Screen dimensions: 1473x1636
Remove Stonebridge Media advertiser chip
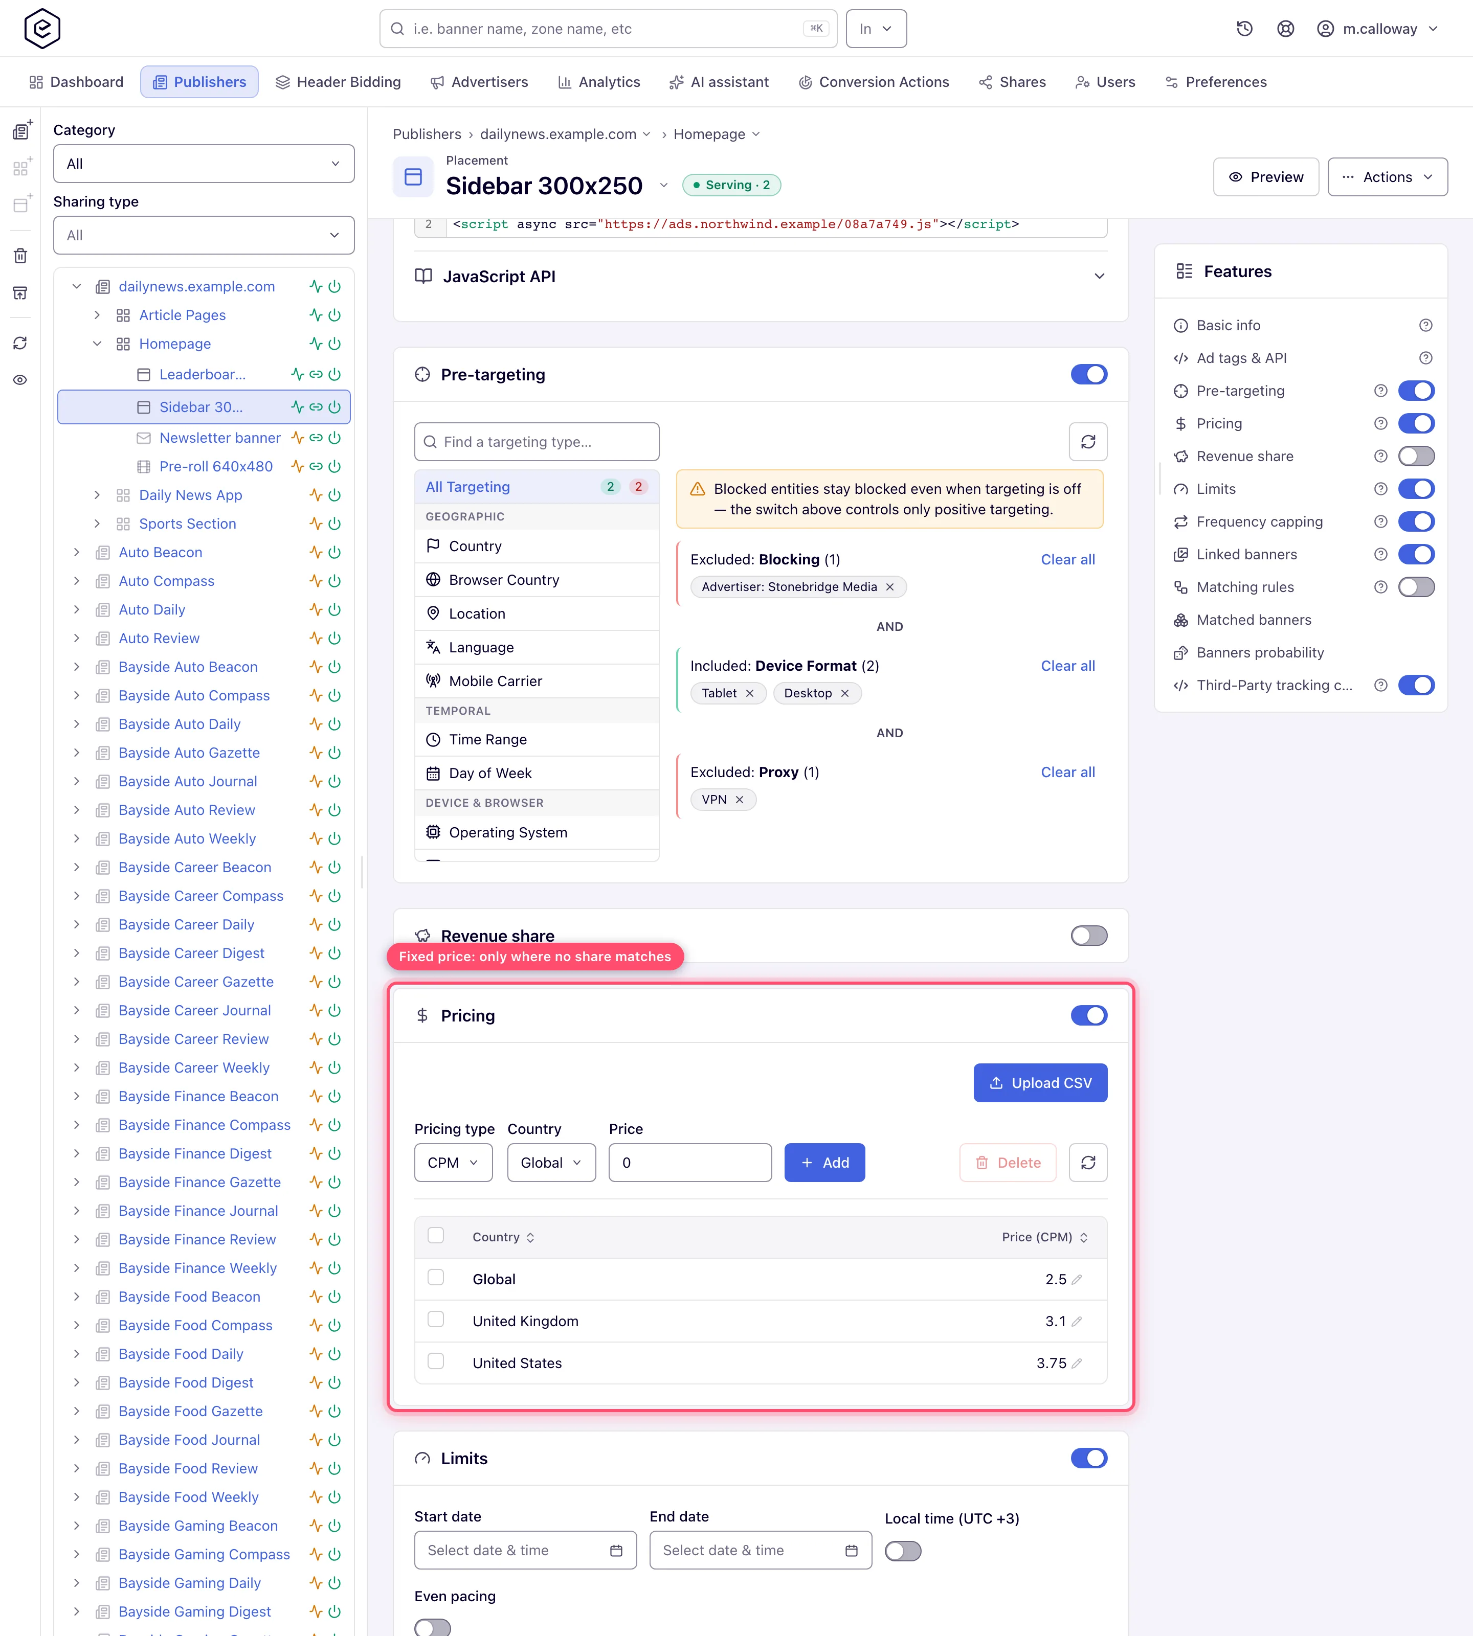click(889, 586)
